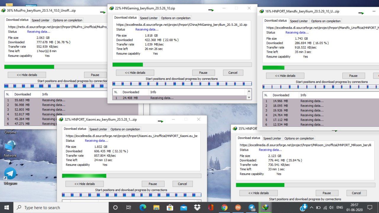Open Telegram from the taskbar

pyautogui.click(x=252, y=207)
